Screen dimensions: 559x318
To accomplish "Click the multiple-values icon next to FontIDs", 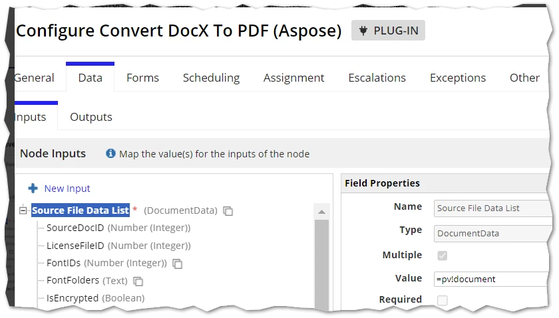I will [177, 264].
